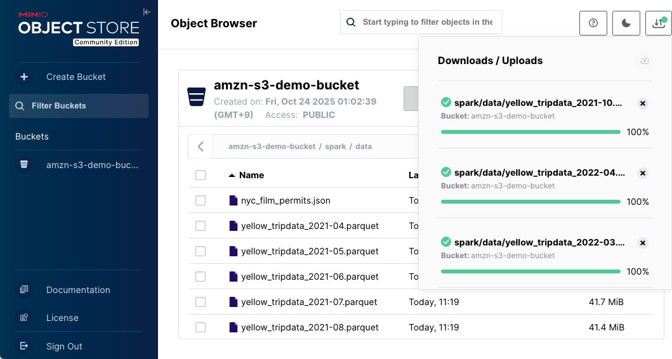
Task: Clear all completed transfers icon
Action: pyautogui.click(x=644, y=62)
